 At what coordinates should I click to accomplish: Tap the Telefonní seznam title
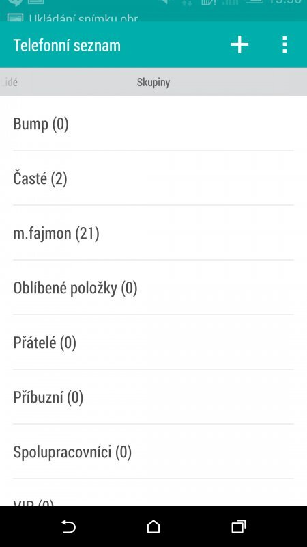[67, 45]
